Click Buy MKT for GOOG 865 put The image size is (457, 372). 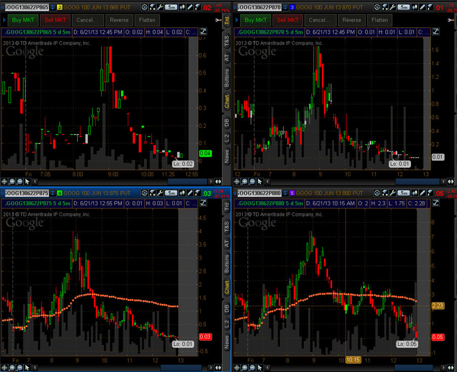click(x=23, y=20)
